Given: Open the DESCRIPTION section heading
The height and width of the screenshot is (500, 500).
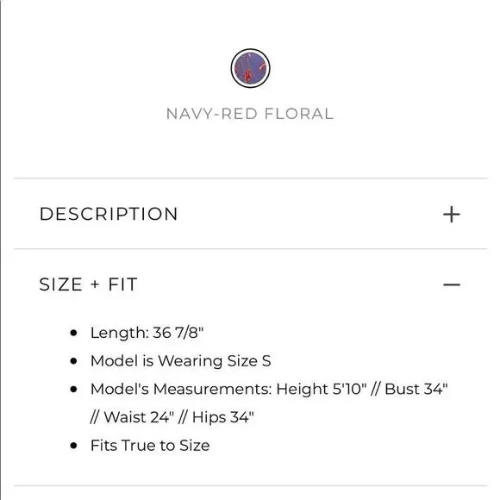Looking at the screenshot, I should point(109,214).
